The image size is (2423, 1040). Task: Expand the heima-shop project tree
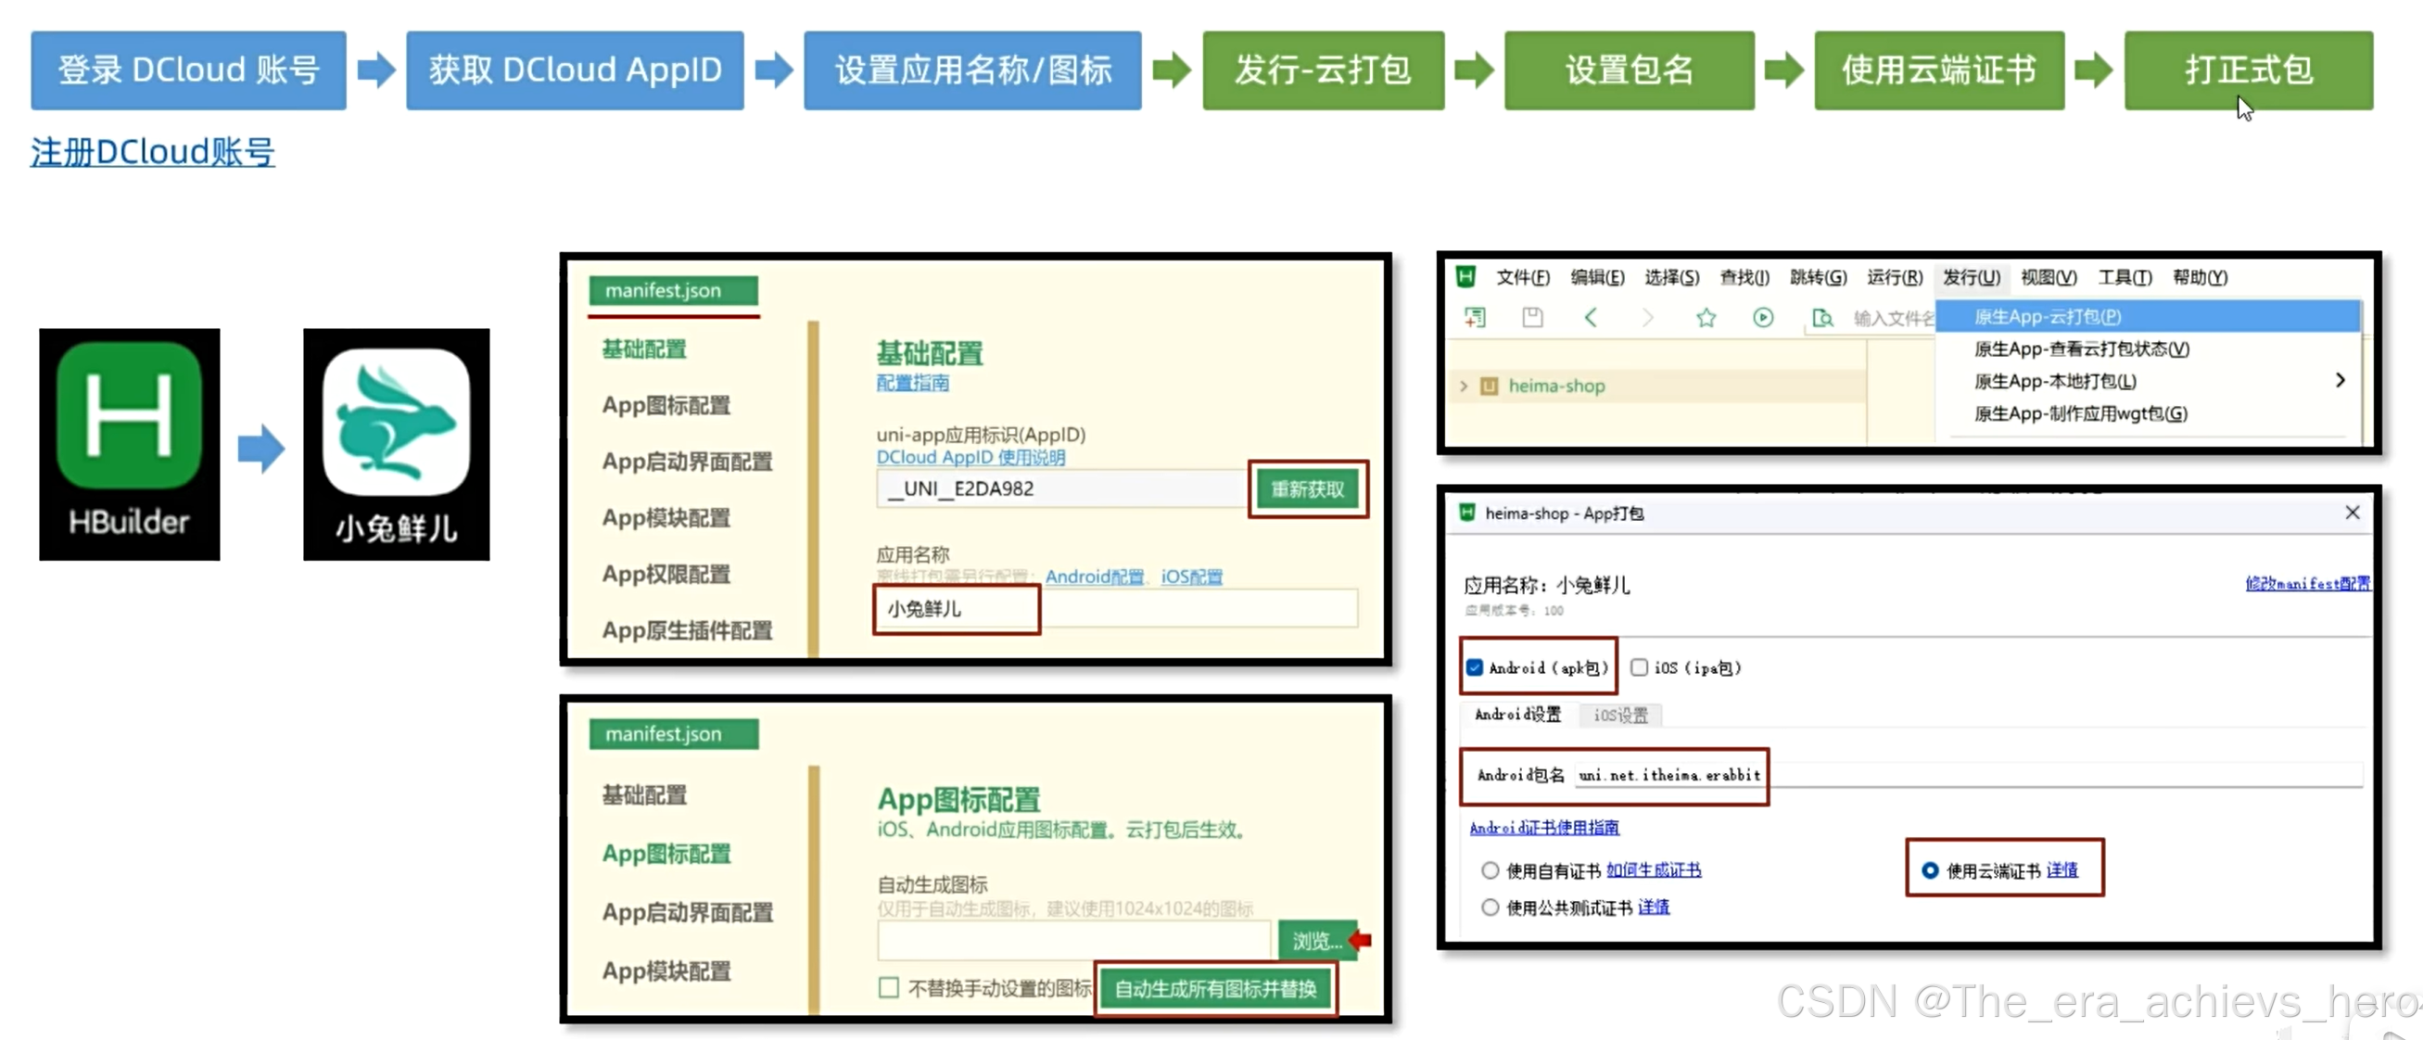click(1464, 386)
